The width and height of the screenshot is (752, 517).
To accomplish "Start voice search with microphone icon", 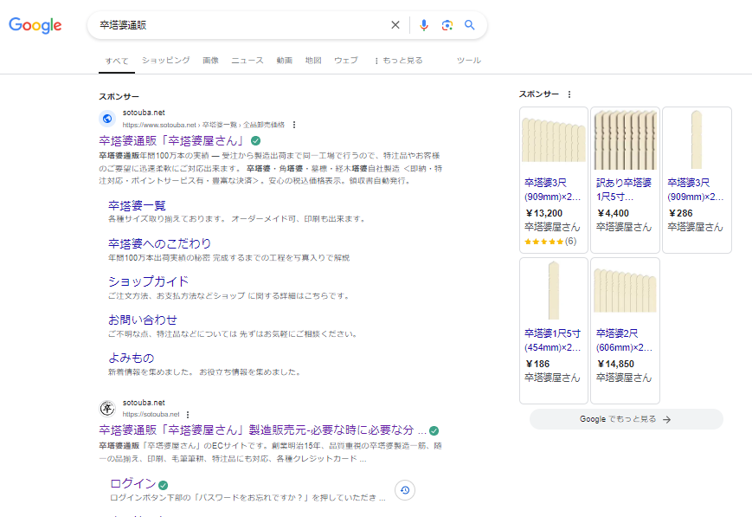I will pos(423,25).
